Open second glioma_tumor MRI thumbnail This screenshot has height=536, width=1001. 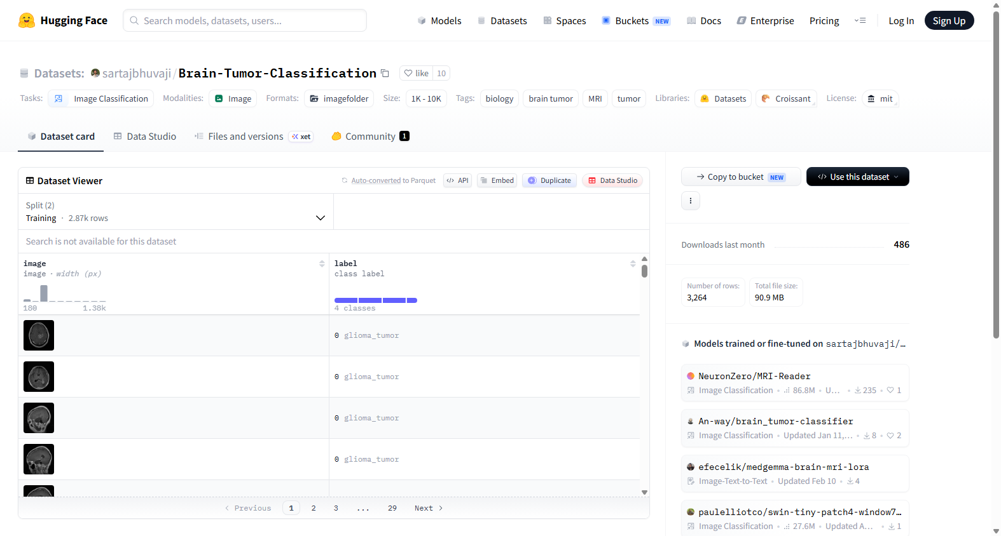coord(39,377)
